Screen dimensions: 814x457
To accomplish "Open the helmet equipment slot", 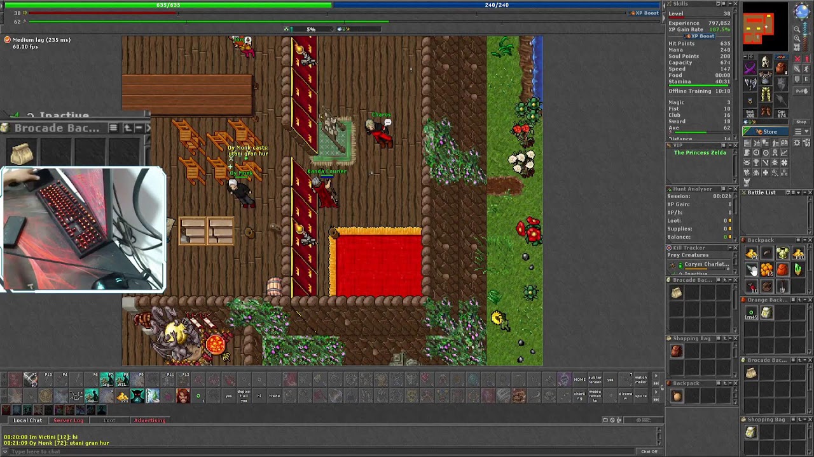I will coord(766,62).
